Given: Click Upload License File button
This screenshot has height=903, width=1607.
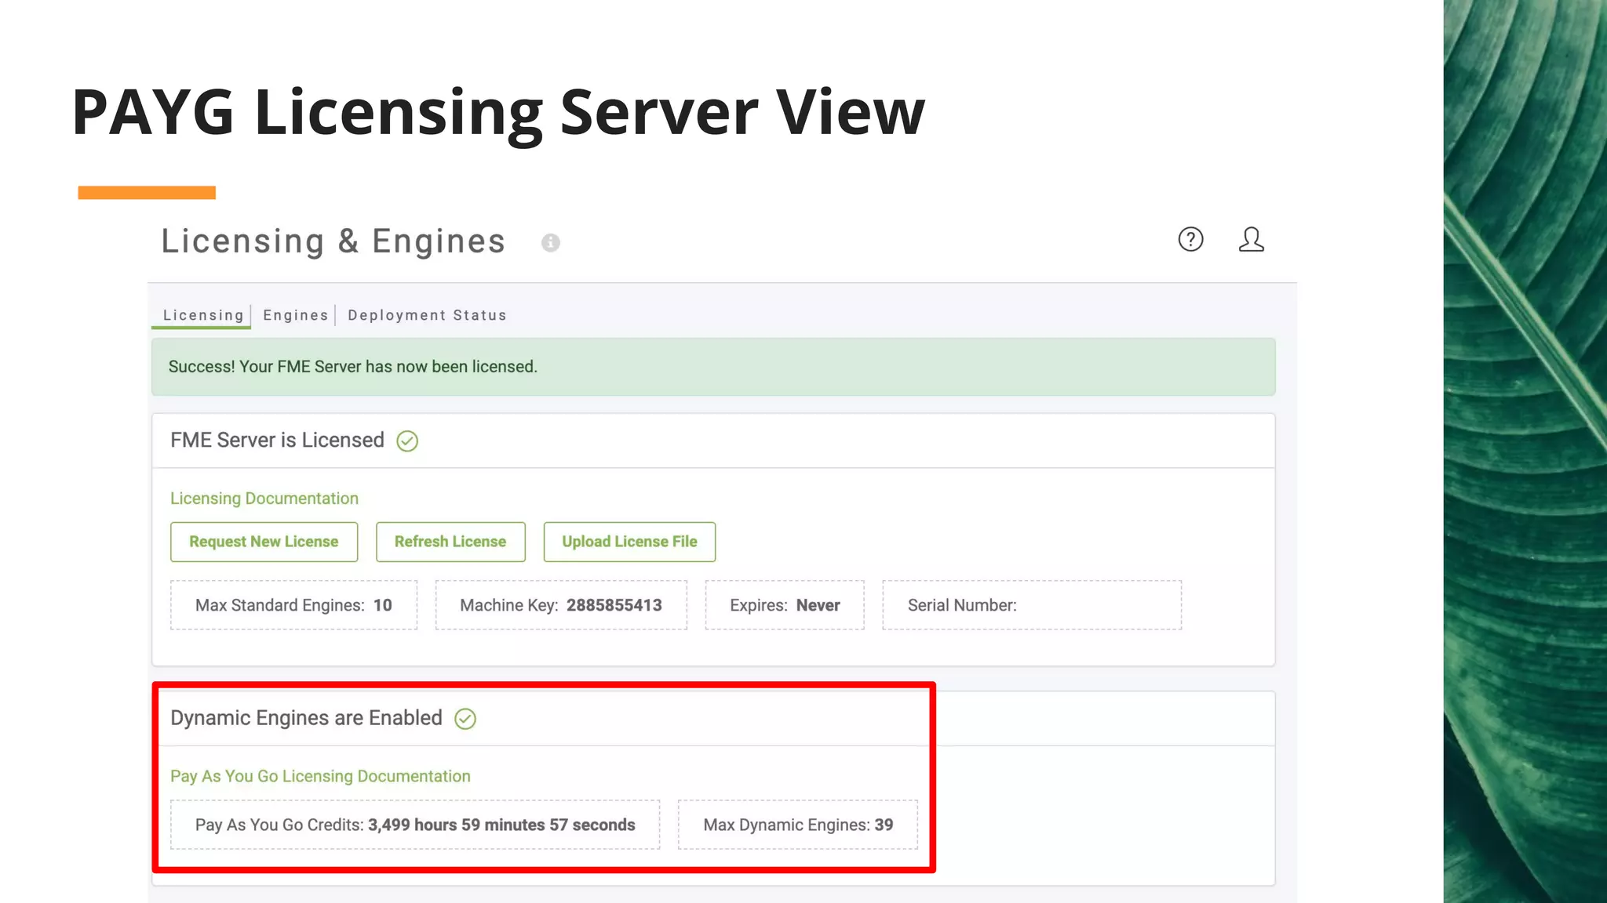Looking at the screenshot, I should point(629,542).
